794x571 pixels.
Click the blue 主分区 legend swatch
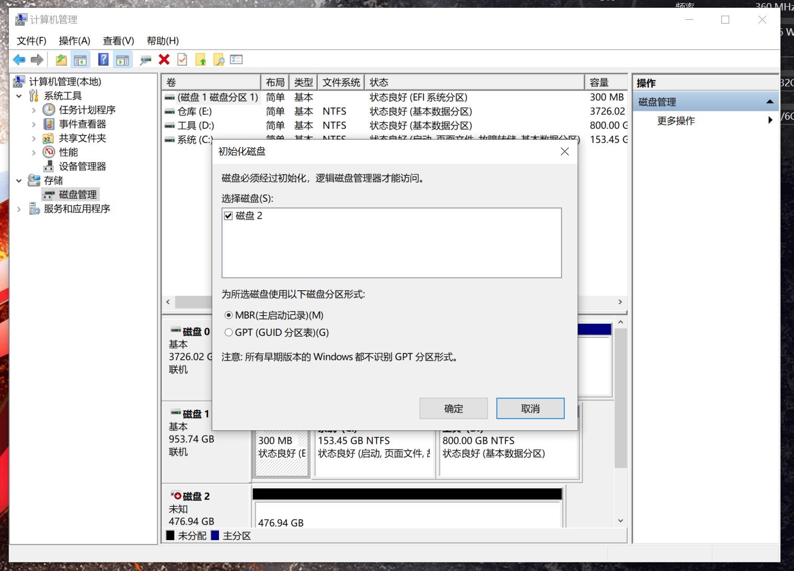(x=215, y=535)
